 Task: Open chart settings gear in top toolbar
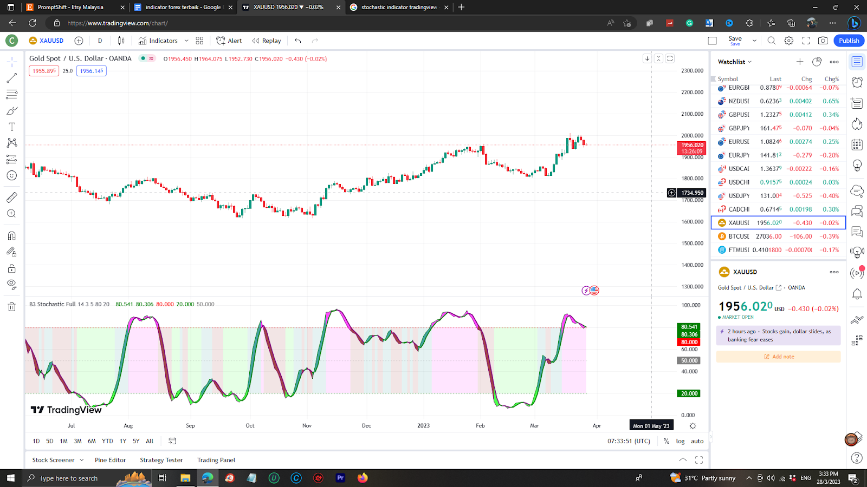pos(789,41)
